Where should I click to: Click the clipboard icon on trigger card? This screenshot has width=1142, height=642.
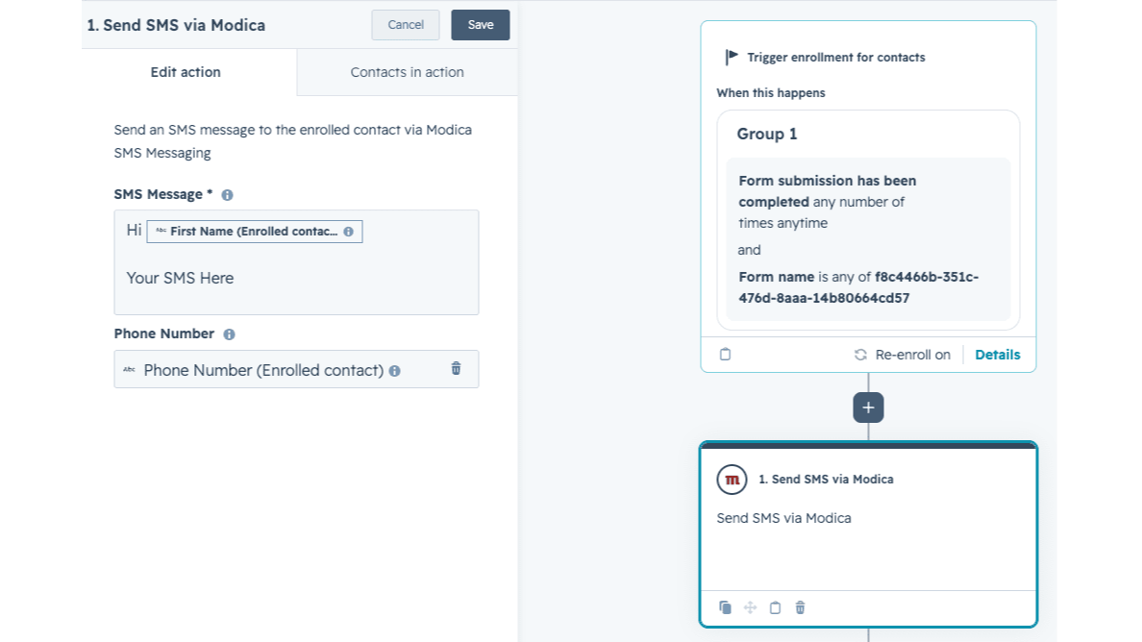[x=726, y=355]
